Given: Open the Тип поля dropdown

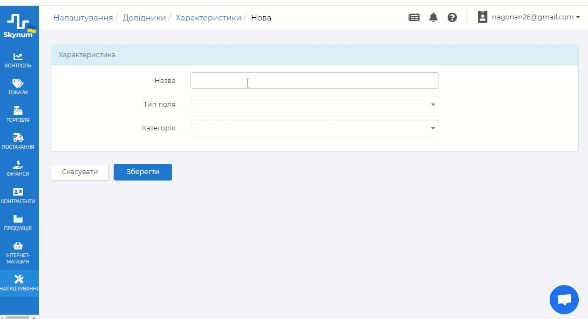Looking at the screenshot, I should [x=314, y=105].
